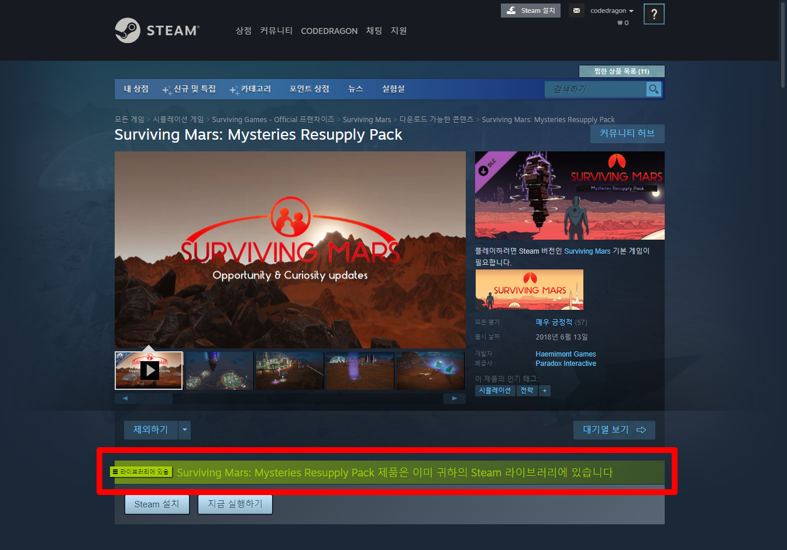This screenshot has width=787, height=550.
Task: Open the 내 상점 menu
Action: coord(136,89)
